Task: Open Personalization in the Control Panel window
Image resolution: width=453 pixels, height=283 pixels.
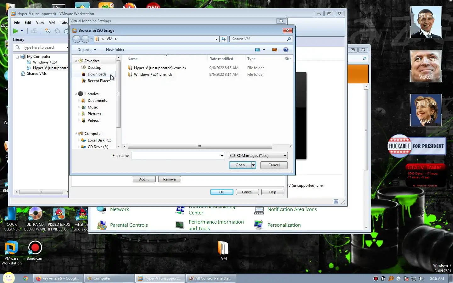Action: pyautogui.click(x=284, y=225)
